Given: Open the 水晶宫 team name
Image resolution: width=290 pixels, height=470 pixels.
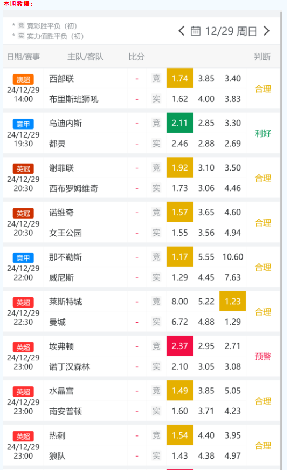Looking at the screenshot, I should [61, 391].
